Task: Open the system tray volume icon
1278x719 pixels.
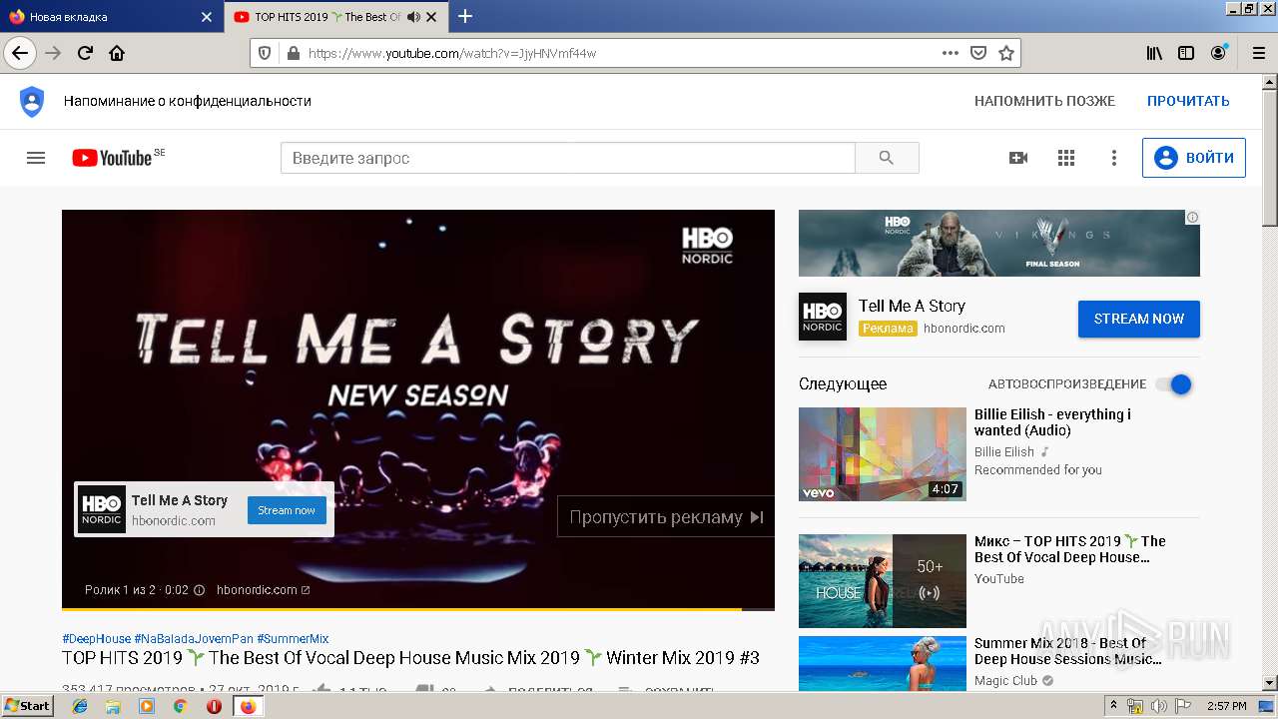Action: pos(1158,706)
